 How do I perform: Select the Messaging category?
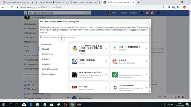coord(46,64)
